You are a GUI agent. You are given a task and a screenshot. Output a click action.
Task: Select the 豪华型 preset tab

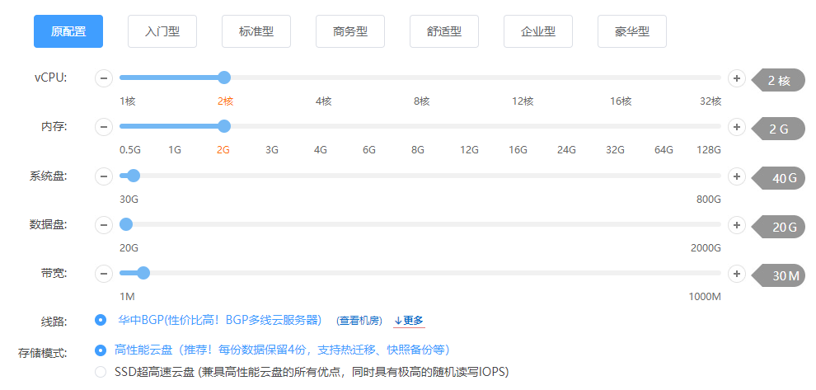point(632,32)
